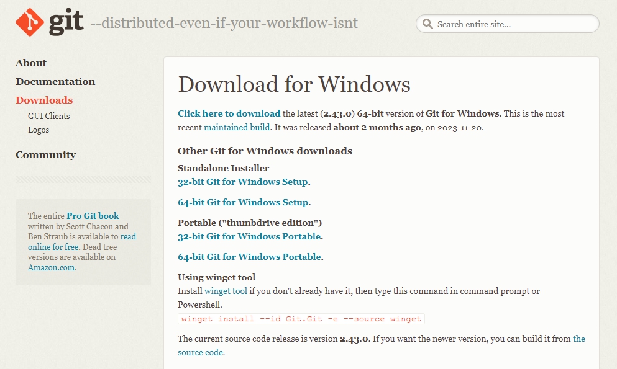Open the About section
This screenshot has height=369, width=617.
[x=31, y=63]
